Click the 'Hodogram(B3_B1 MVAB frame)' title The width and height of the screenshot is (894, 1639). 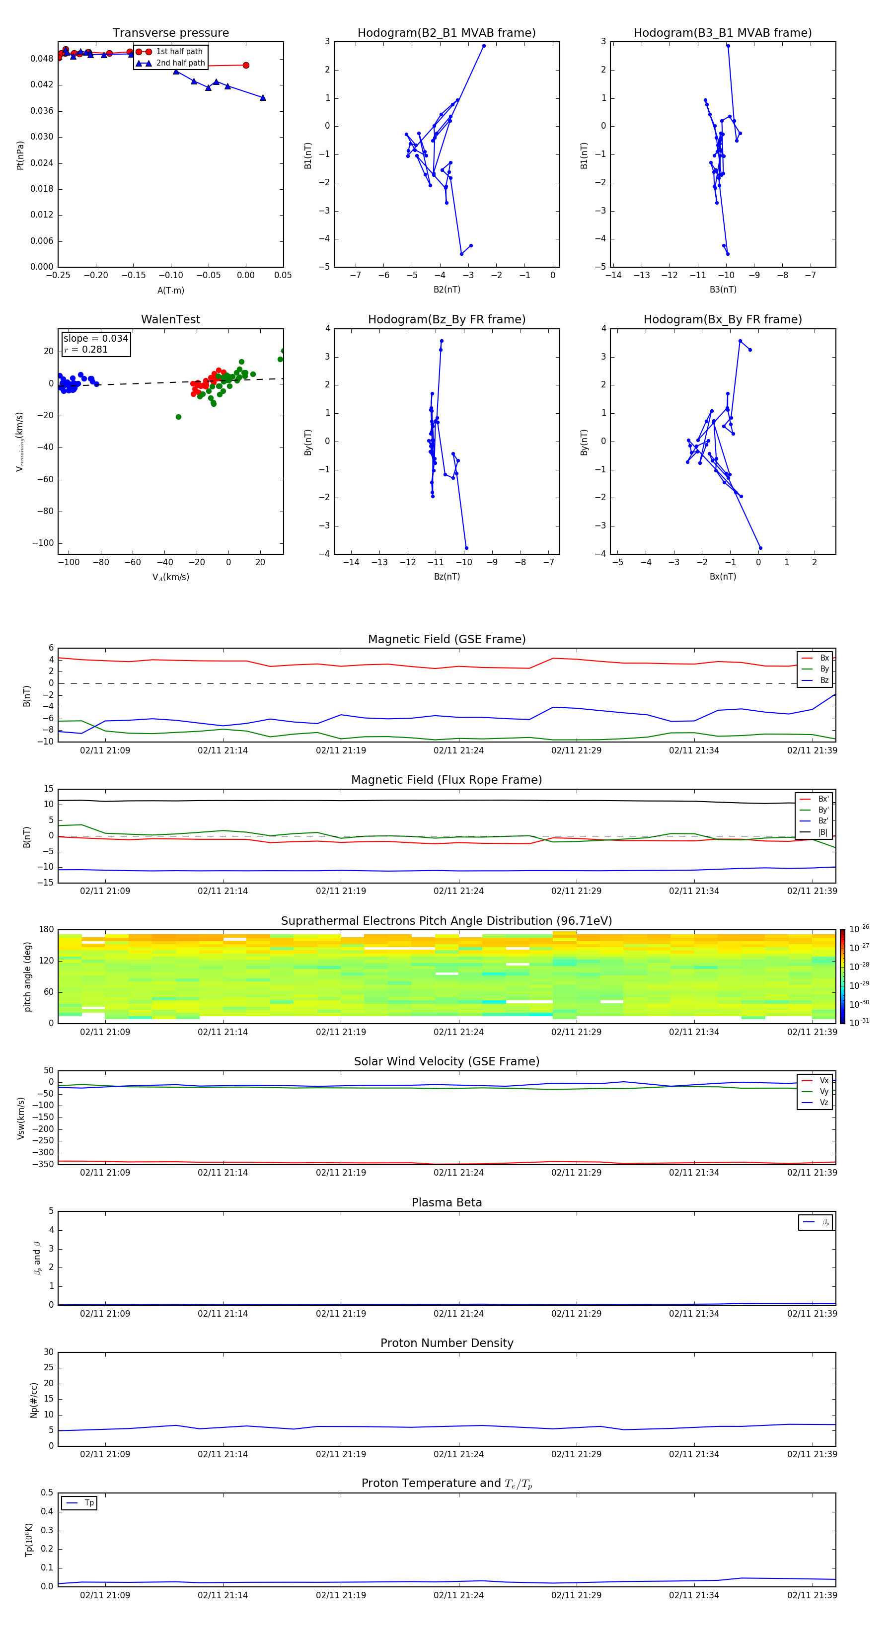[722, 33]
